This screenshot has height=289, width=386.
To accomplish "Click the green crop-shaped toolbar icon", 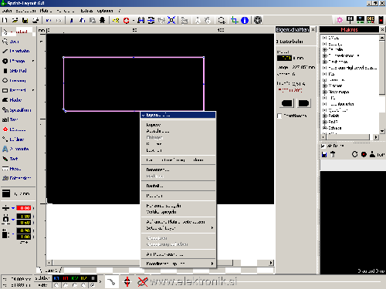I will click(234, 20).
